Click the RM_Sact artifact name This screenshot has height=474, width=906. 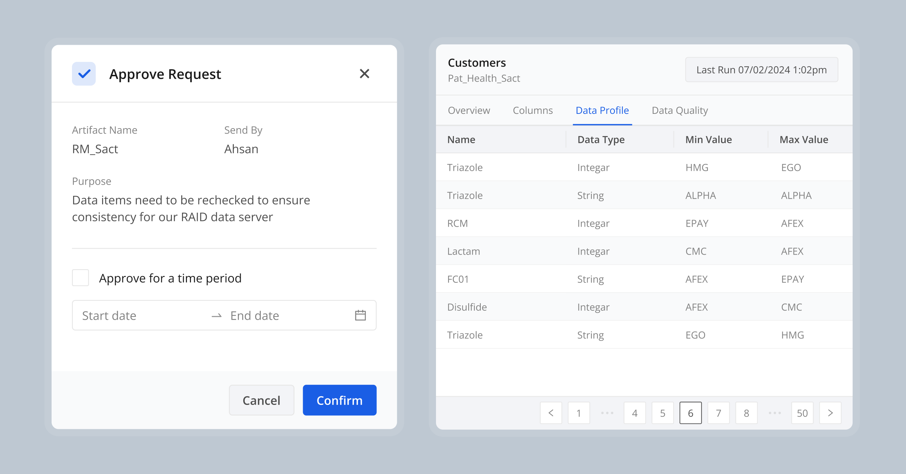coord(95,149)
